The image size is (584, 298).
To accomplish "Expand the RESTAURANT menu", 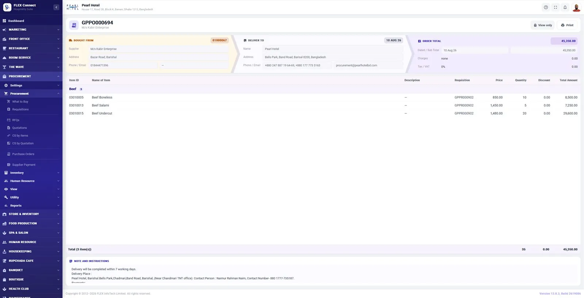I will point(31,48).
